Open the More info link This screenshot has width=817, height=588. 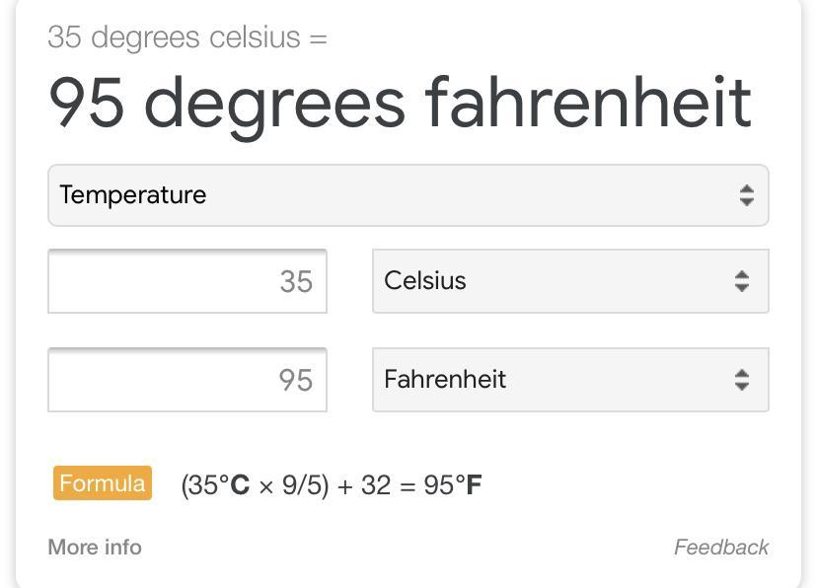pyautogui.click(x=95, y=547)
